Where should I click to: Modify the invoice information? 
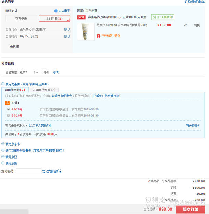point(56,72)
